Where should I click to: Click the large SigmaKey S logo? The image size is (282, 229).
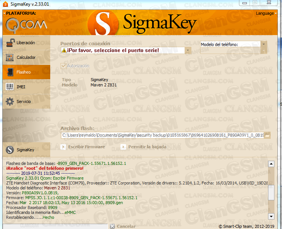[103, 23]
